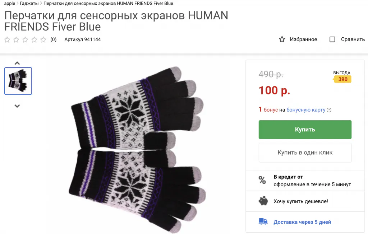The height and width of the screenshot is (234, 368).
Task: Click the first rating star
Action: [x=7, y=39]
